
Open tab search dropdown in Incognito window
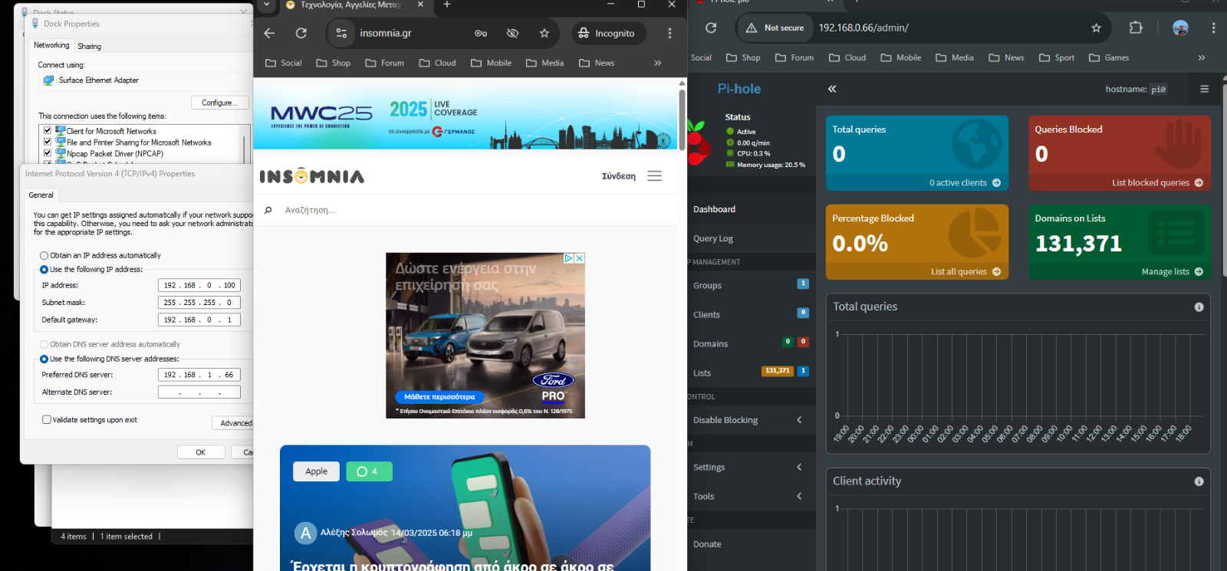tap(266, 5)
